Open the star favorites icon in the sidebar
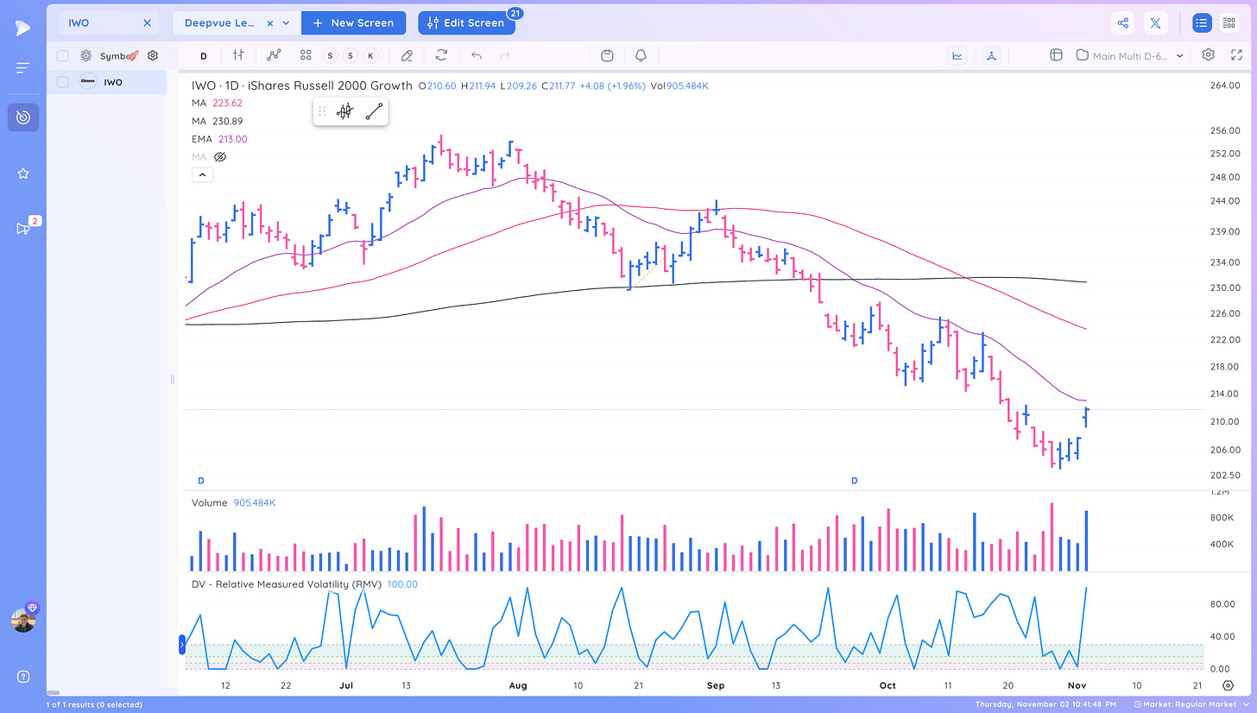Screen dimensions: 1257x713 (x=22, y=174)
